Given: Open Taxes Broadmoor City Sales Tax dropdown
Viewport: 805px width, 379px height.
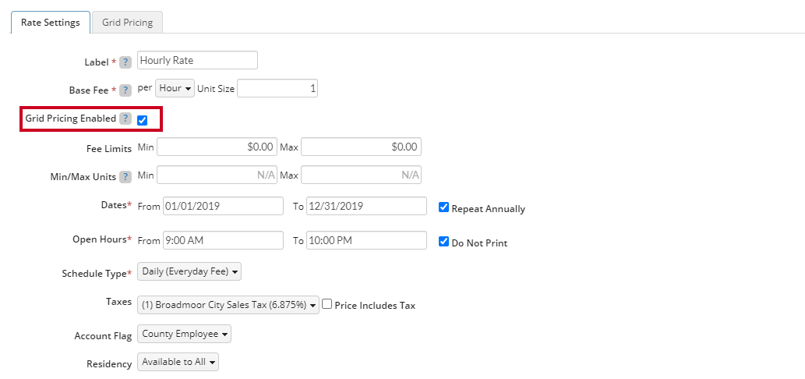Looking at the screenshot, I should click(228, 305).
